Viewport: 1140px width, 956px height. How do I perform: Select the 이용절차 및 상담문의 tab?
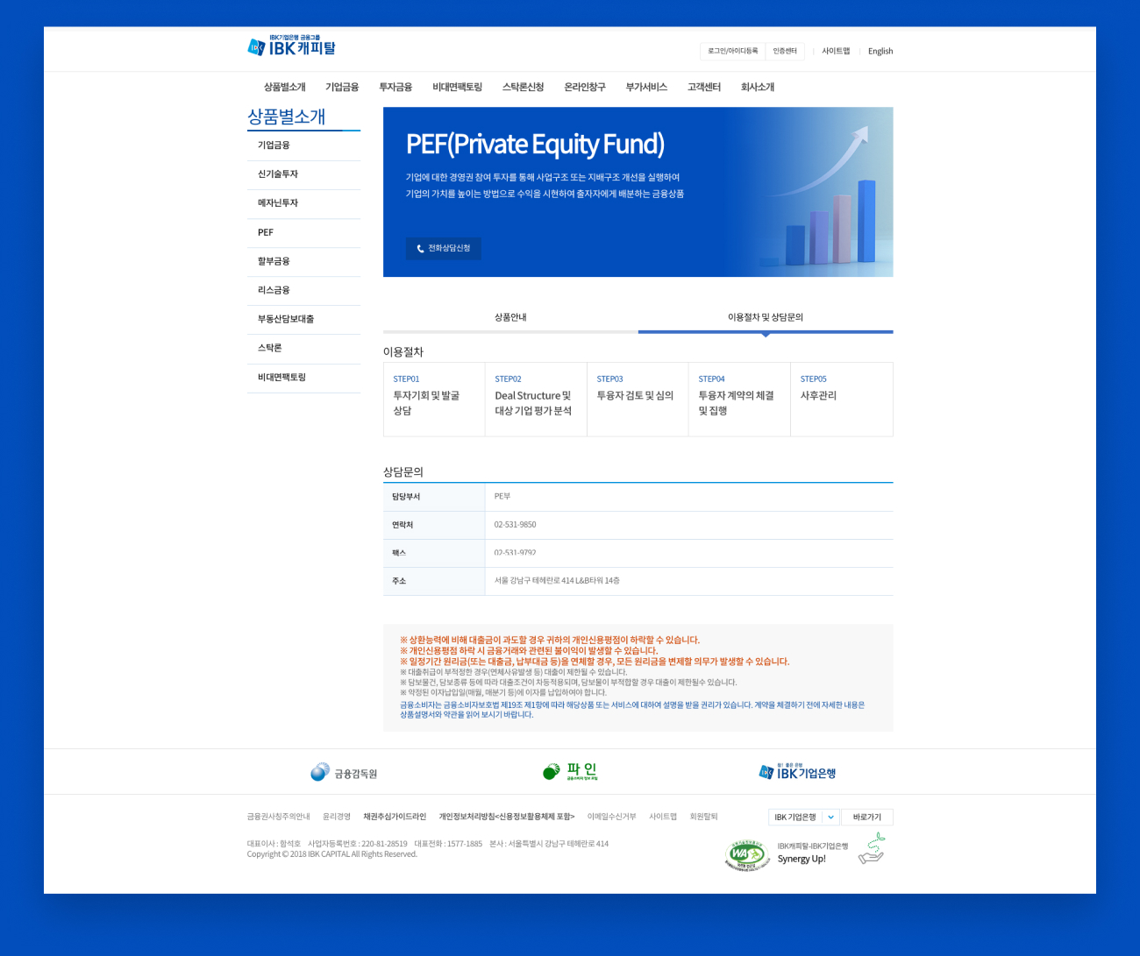coord(765,317)
